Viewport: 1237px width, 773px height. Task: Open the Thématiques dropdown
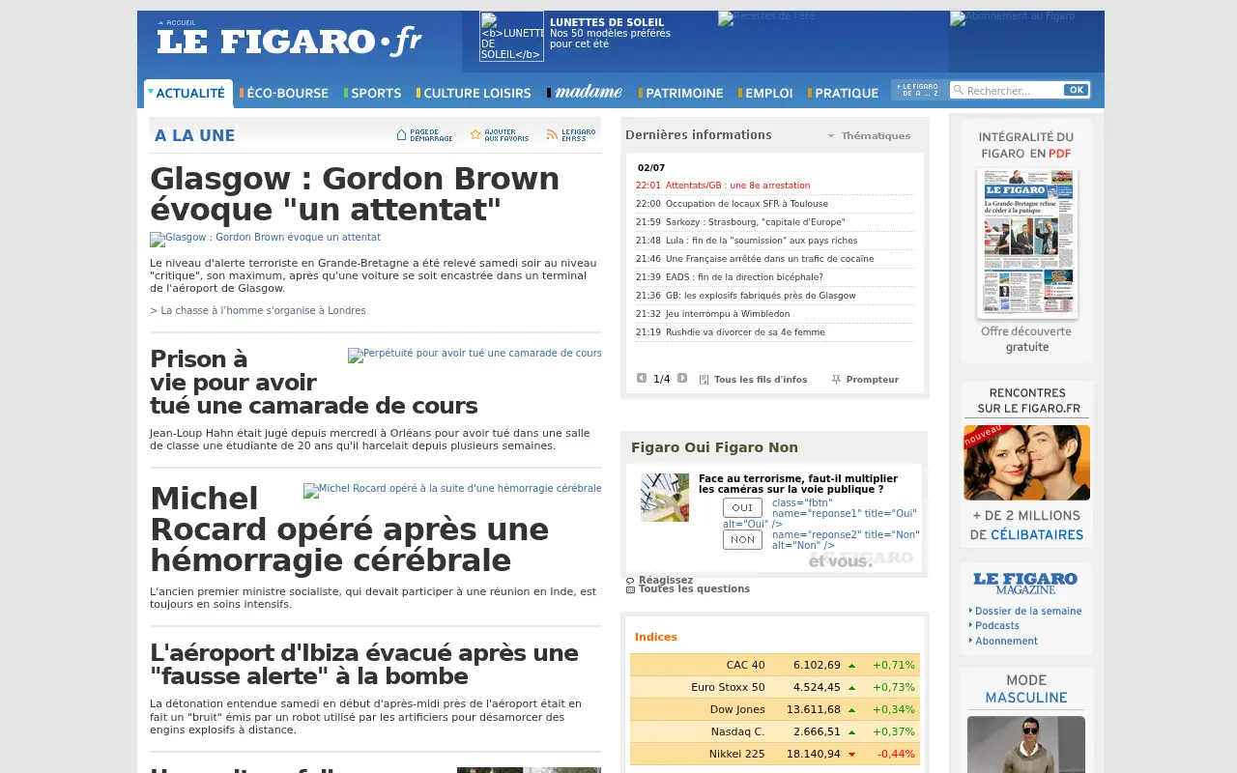(x=869, y=136)
